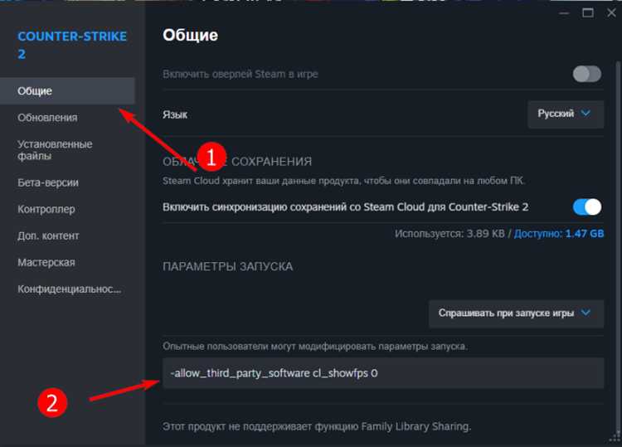Image resolution: width=622 pixels, height=447 pixels.
Task: Select Доп. контент in sidebar
Action: coord(48,236)
